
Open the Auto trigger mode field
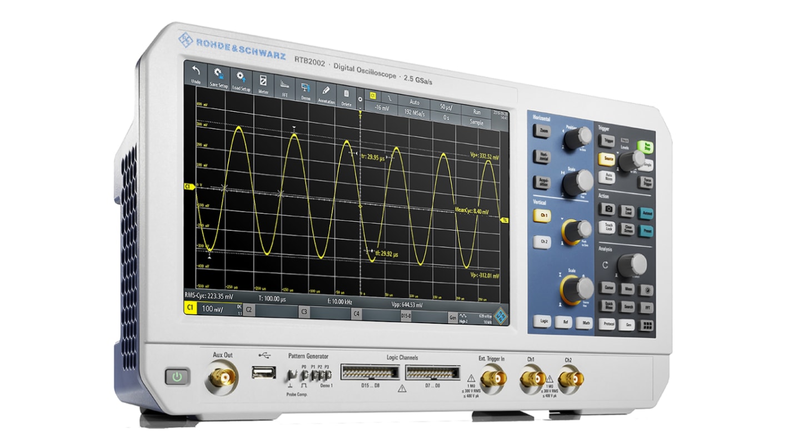pos(414,102)
